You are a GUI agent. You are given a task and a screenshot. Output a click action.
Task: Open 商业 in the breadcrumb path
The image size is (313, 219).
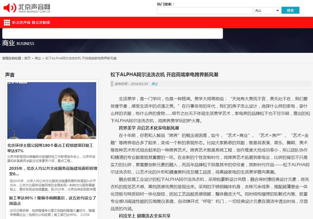(38, 58)
